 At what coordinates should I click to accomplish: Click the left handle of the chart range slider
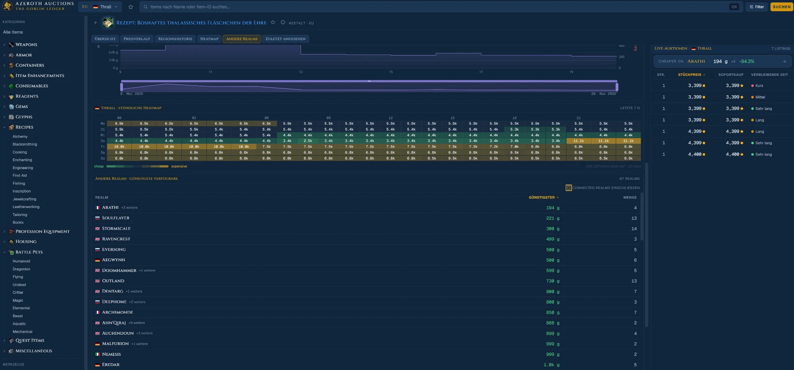pyautogui.click(x=121, y=86)
